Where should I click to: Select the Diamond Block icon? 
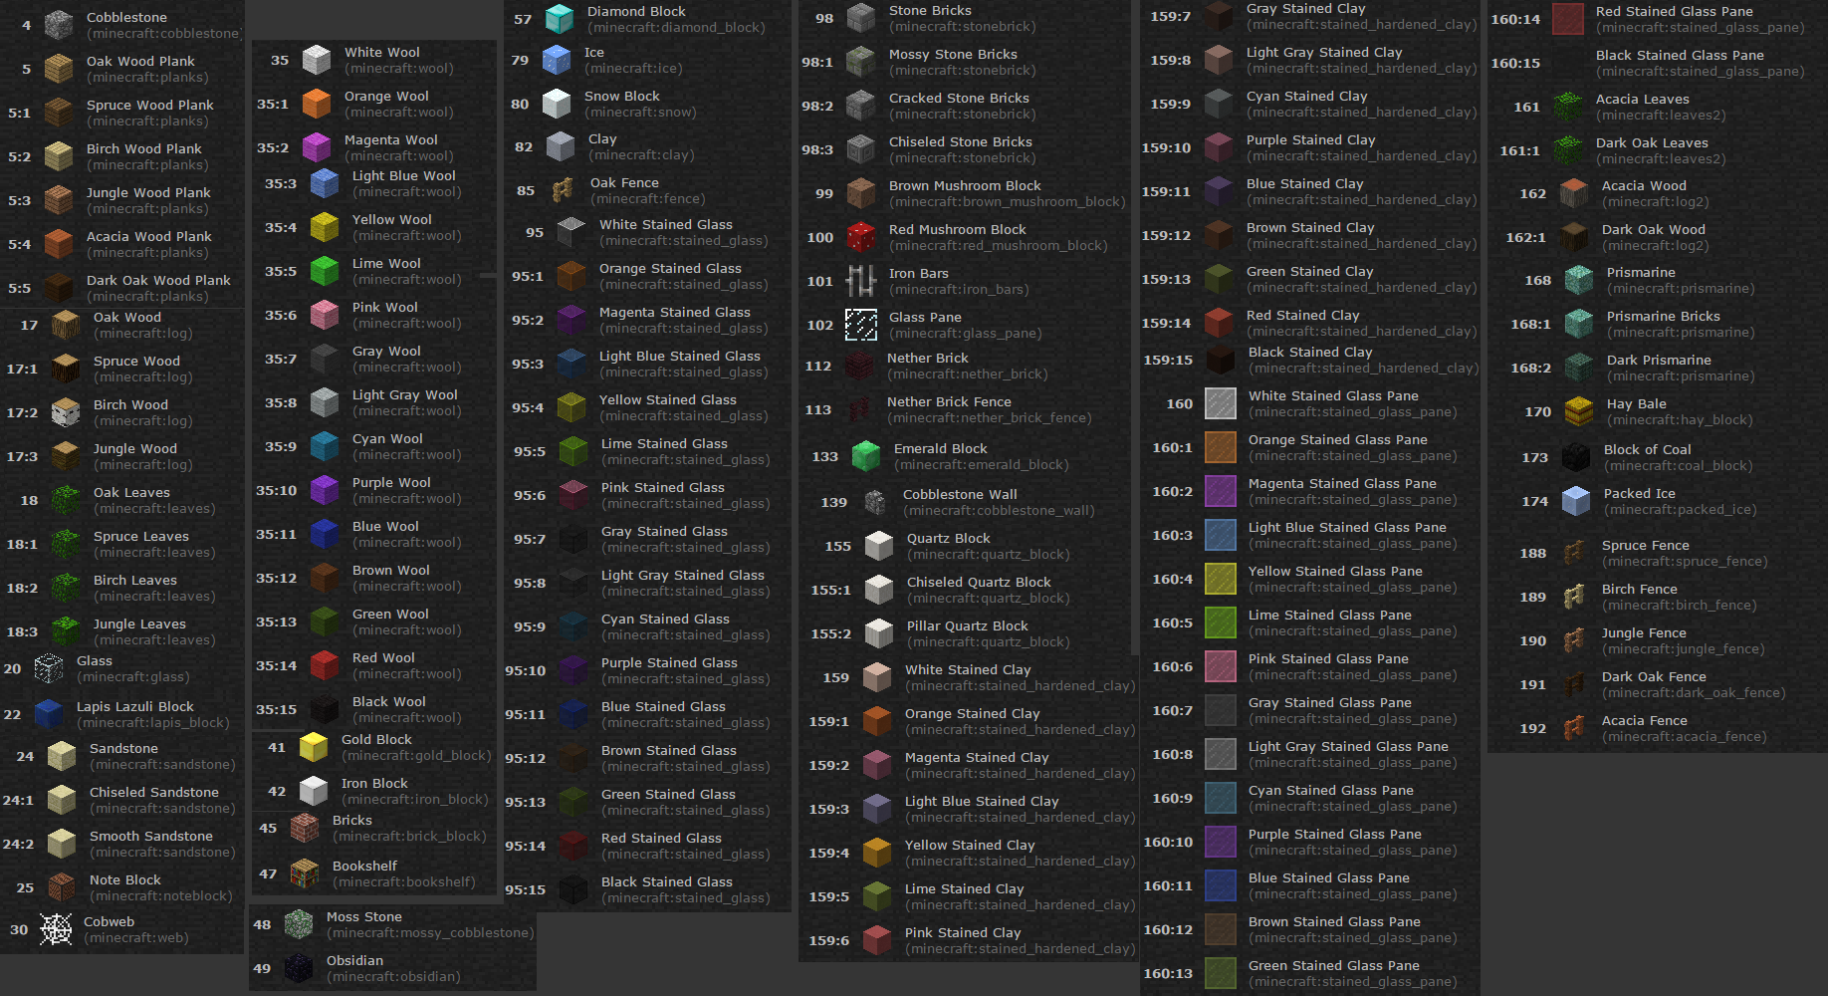tap(560, 19)
